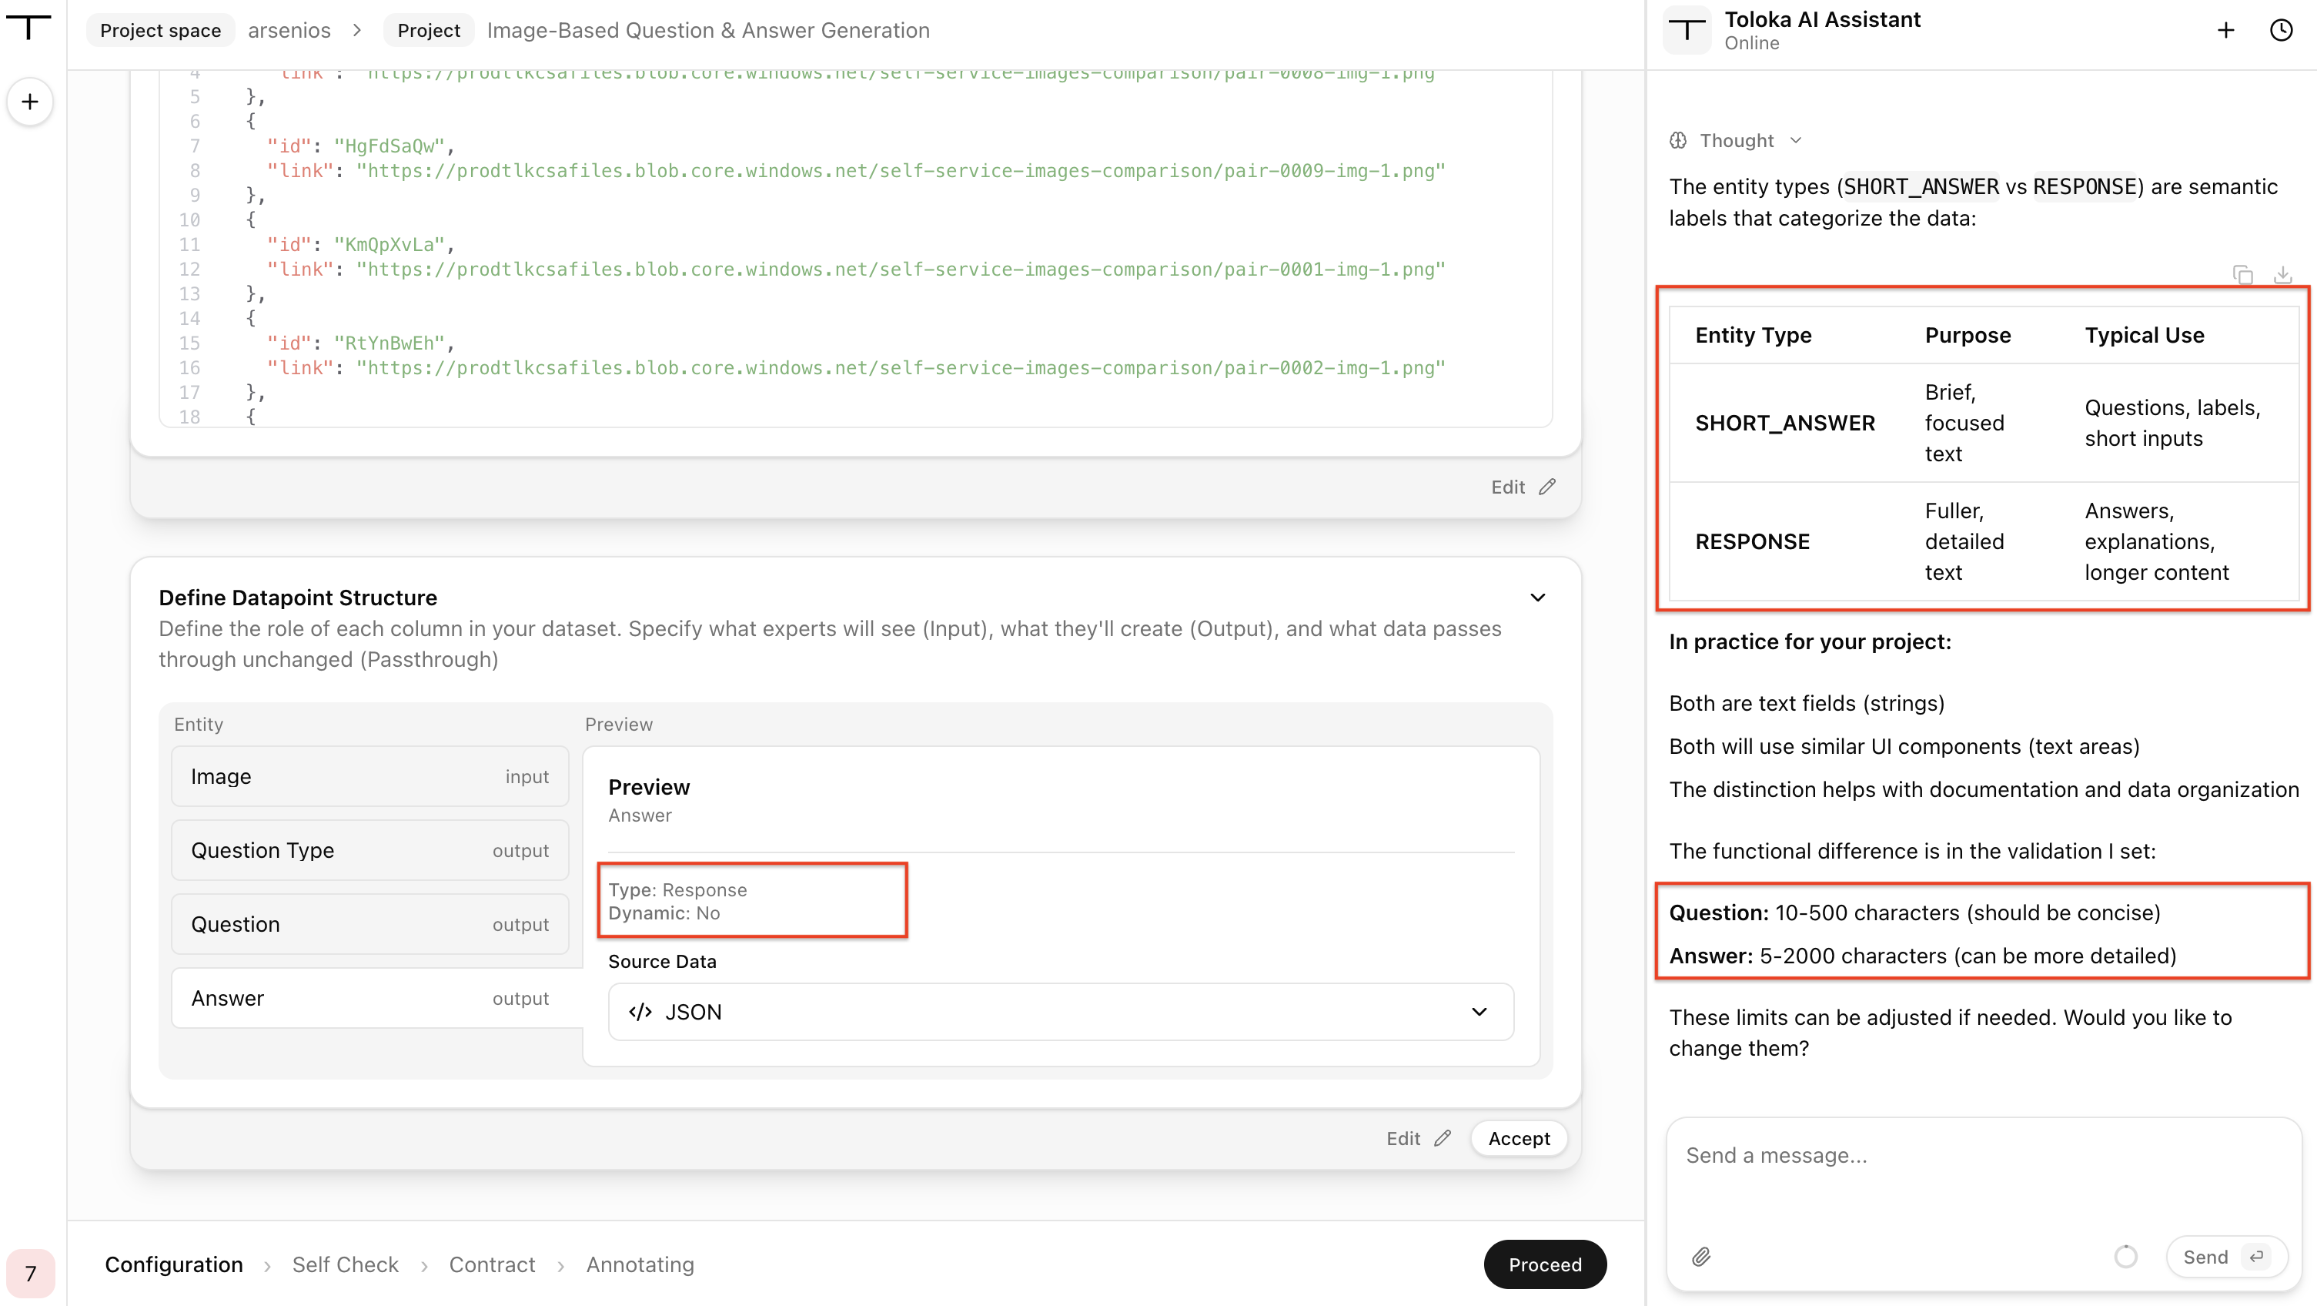Select the Question output entity
The height and width of the screenshot is (1306, 2317).
coord(369,923)
